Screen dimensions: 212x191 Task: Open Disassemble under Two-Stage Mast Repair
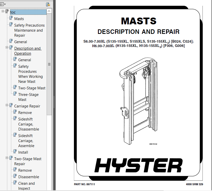[29, 177]
